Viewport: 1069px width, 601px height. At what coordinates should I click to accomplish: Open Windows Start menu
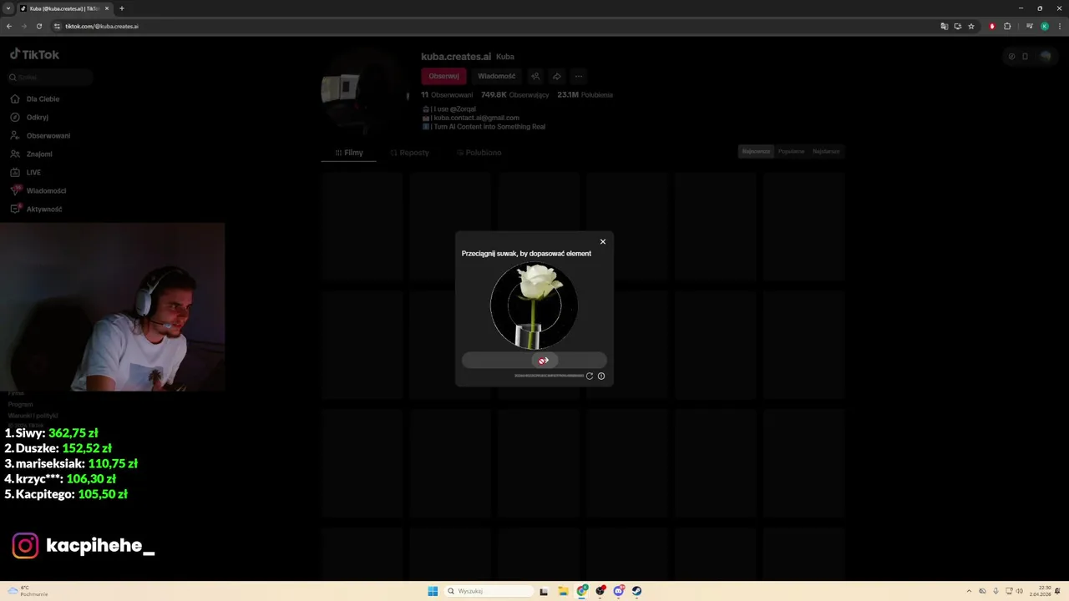(433, 591)
